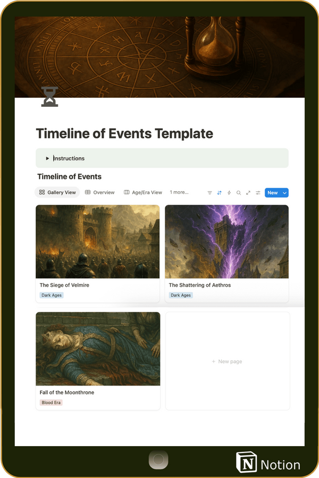Viewport: 319px width, 478px height.
Task: Open The Siege of Velmire card image
Action: click(98, 242)
